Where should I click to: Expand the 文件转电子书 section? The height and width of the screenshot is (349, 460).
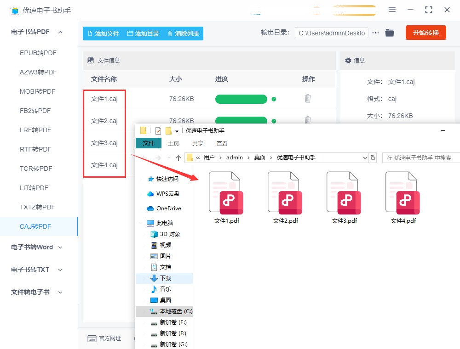click(60, 292)
